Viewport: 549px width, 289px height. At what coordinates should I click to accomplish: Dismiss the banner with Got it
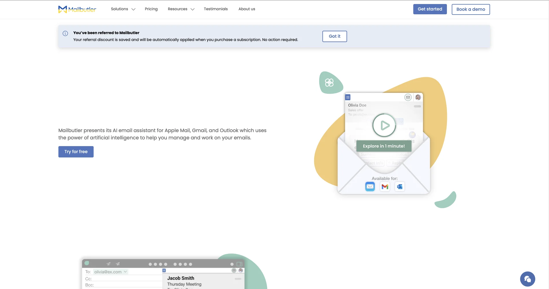(x=335, y=36)
